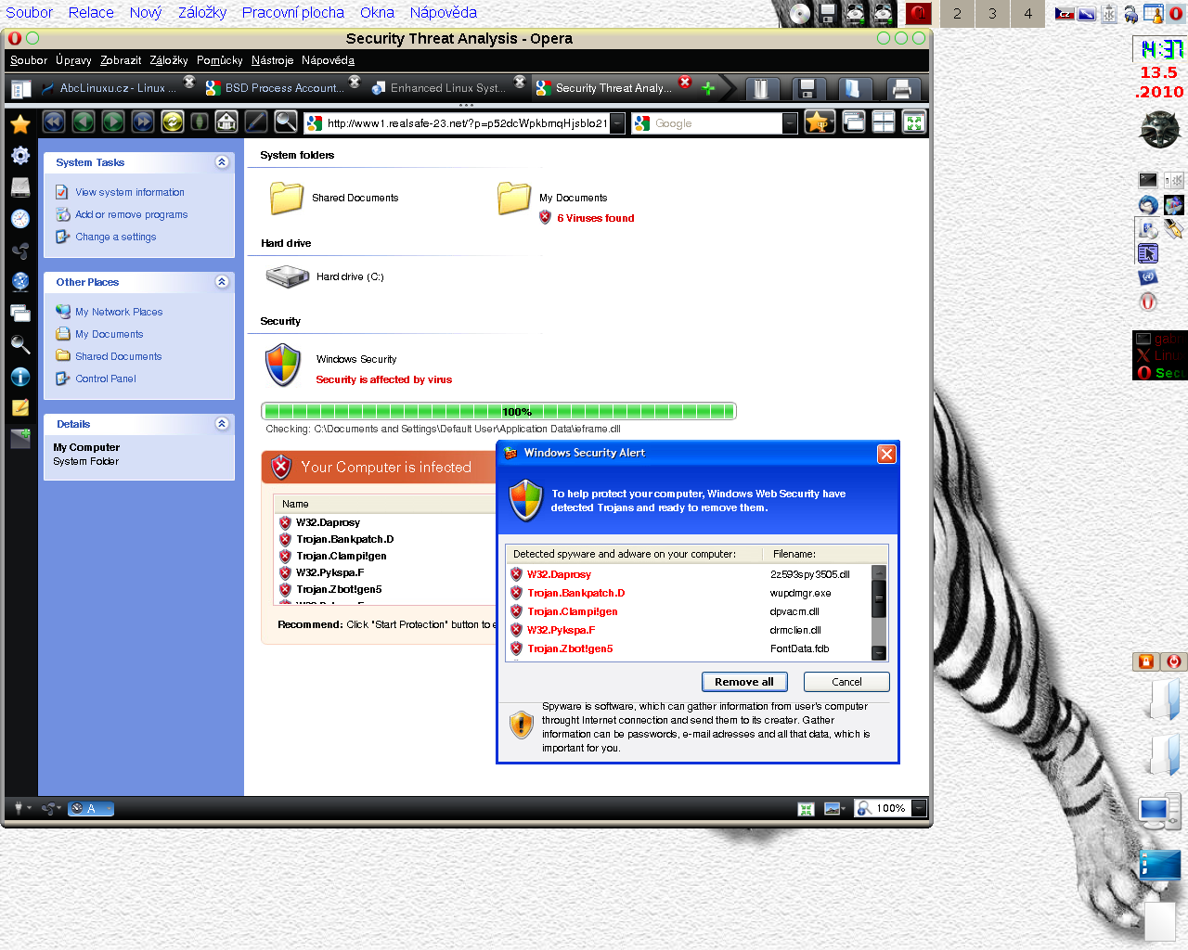Toggle fullscreen with green arrows icon

914,122
